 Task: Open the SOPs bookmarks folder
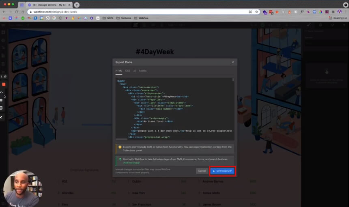tap(108, 18)
